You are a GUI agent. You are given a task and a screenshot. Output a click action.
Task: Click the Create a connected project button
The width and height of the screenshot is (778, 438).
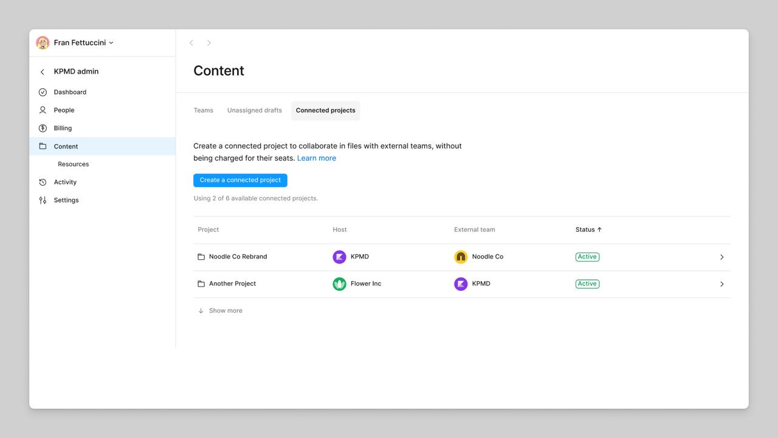coord(240,180)
